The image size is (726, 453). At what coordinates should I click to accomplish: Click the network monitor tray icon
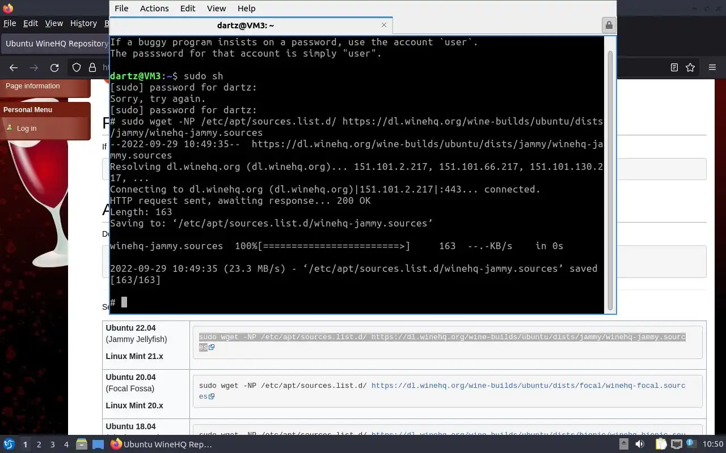[677, 445]
